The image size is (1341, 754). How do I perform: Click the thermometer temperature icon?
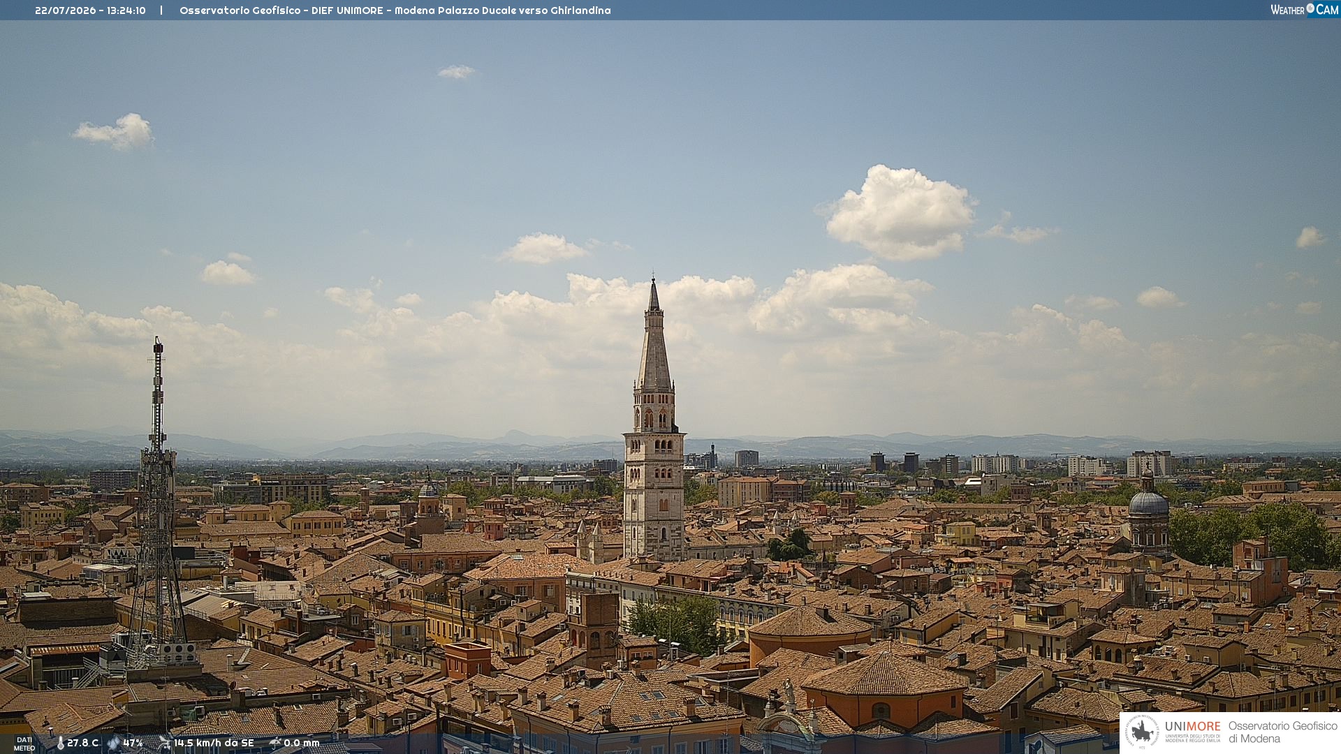tap(60, 744)
